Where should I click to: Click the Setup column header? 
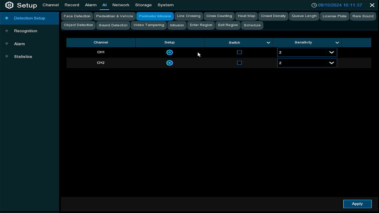coord(169,43)
